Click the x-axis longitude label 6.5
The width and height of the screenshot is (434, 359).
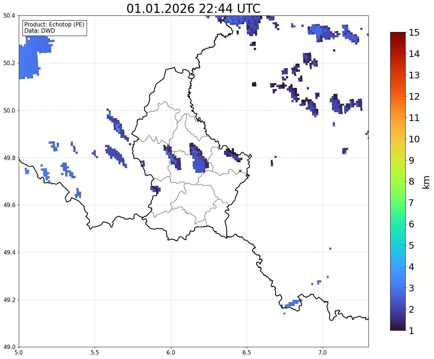pyautogui.click(x=247, y=353)
